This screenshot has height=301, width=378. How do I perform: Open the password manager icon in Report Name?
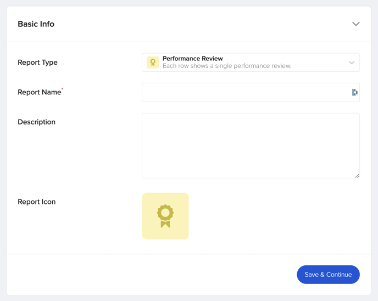point(354,92)
